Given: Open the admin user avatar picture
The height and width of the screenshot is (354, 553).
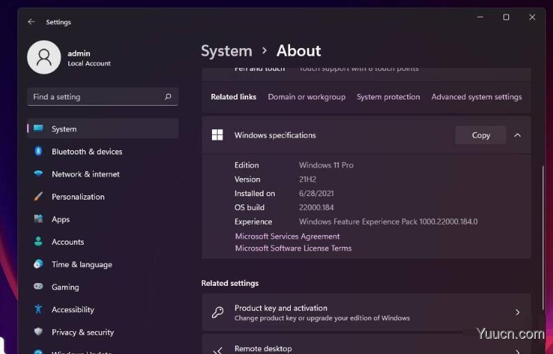Looking at the screenshot, I should click(x=44, y=57).
